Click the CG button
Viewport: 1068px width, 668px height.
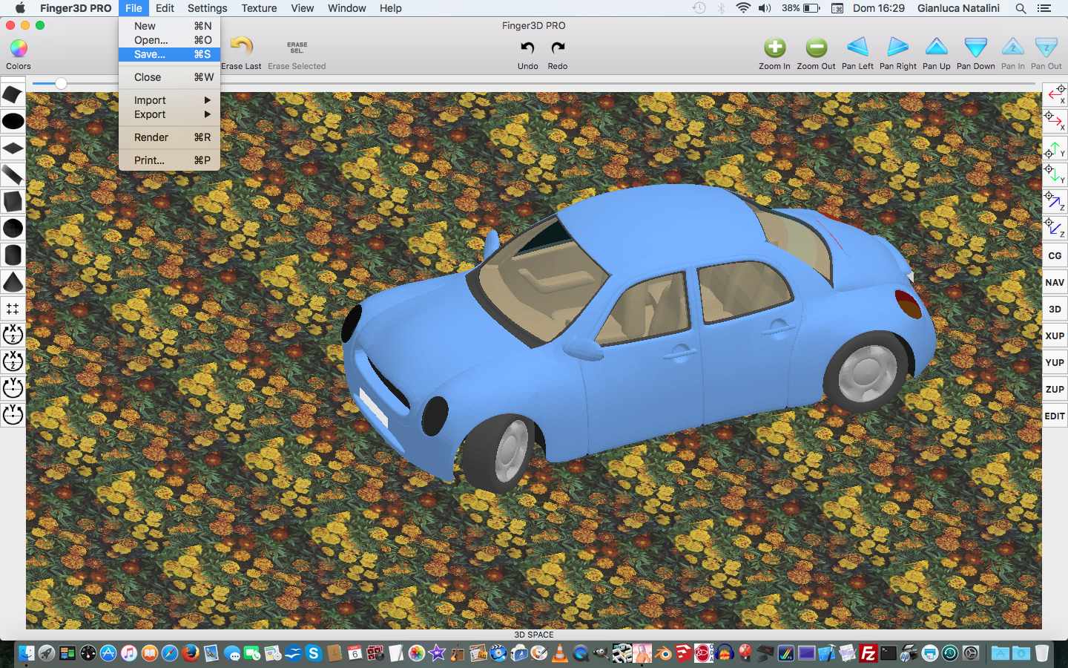[x=1055, y=255]
